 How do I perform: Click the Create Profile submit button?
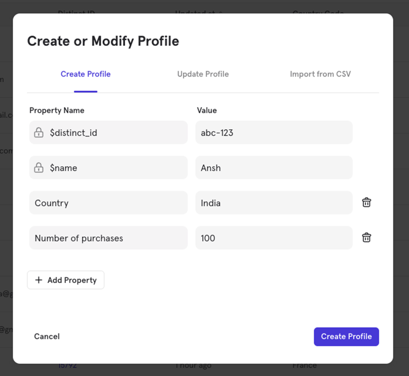[346, 336]
